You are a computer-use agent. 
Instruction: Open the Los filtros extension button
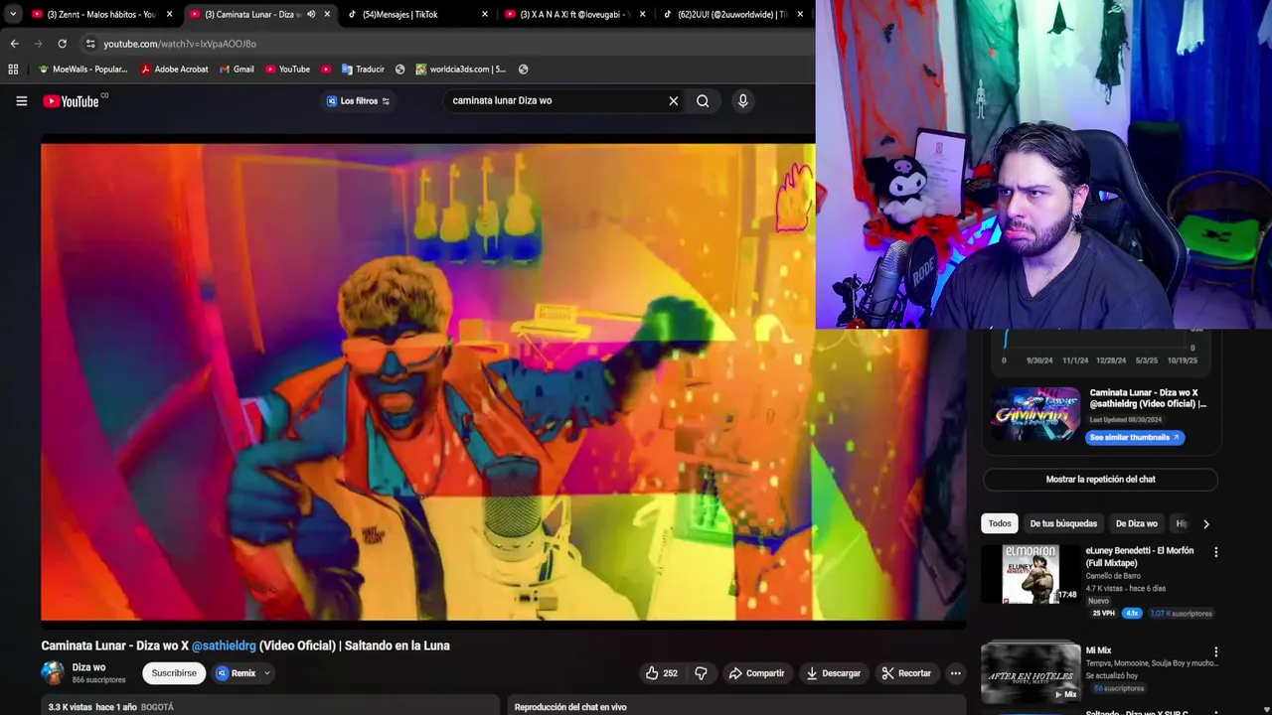coord(358,100)
